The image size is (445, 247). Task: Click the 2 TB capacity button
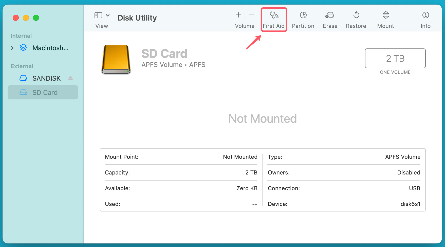point(395,58)
